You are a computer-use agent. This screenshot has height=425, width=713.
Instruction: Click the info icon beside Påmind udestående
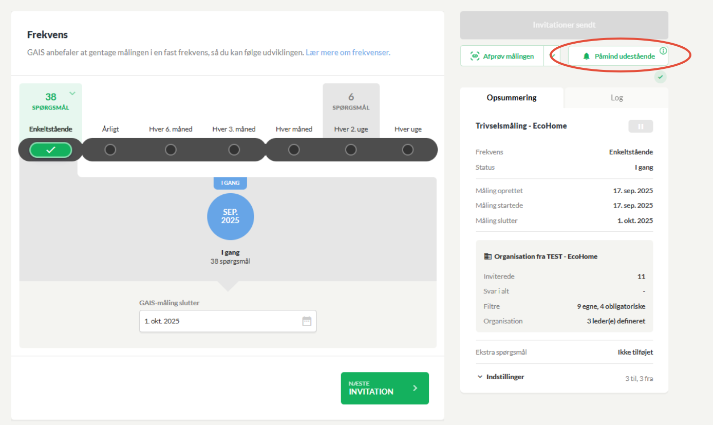pos(663,51)
